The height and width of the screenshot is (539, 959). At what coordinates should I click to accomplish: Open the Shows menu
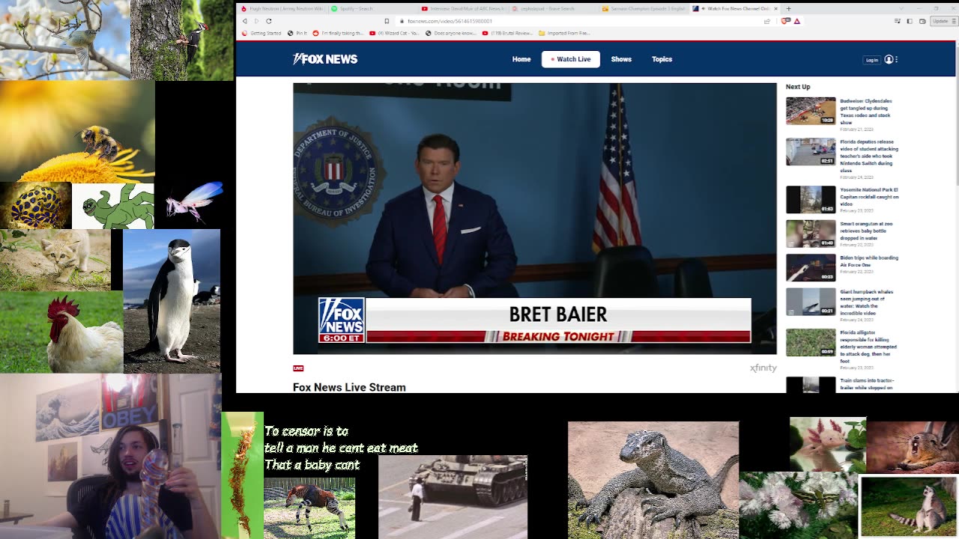pos(621,59)
